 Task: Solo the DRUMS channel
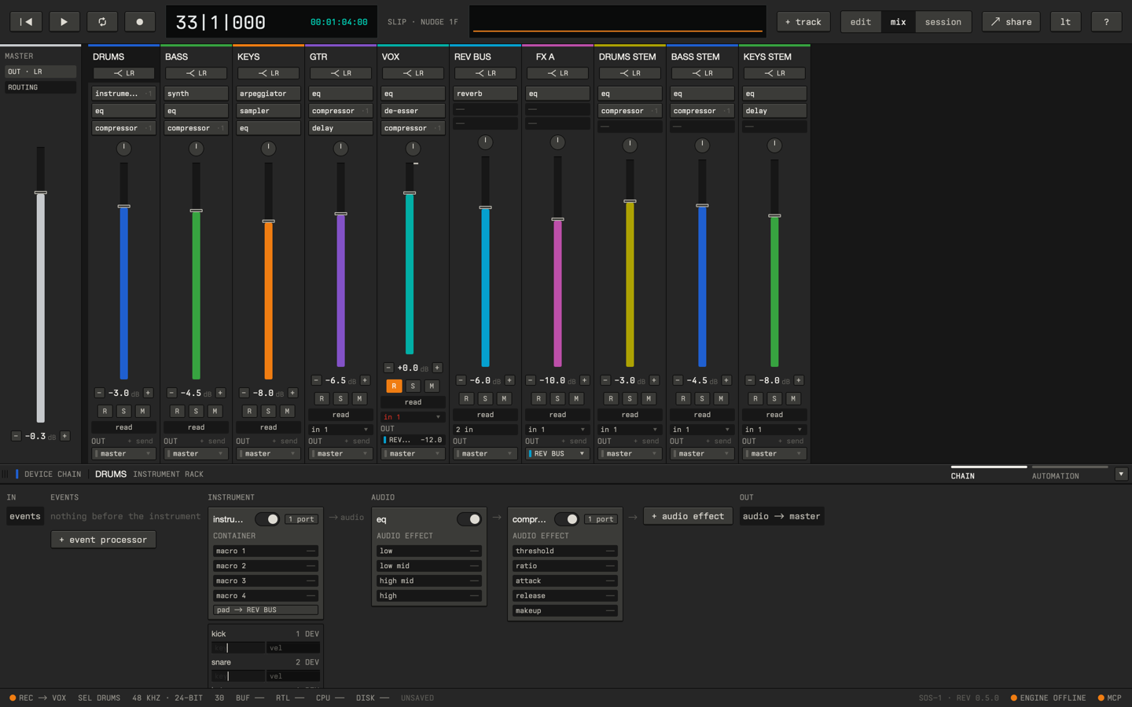point(123,411)
